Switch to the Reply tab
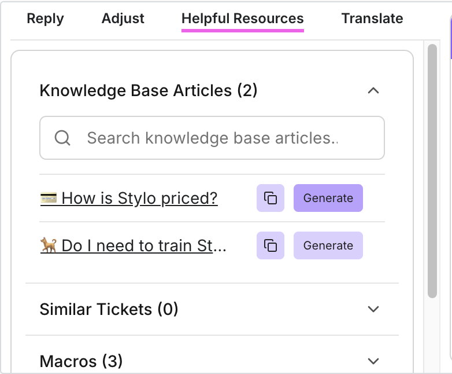The image size is (452, 374). click(45, 19)
